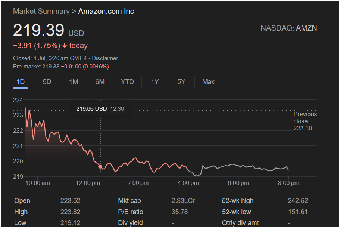Click the 6:00 pm axis label
Viewport: 340px width, 228px height.
click(238, 183)
